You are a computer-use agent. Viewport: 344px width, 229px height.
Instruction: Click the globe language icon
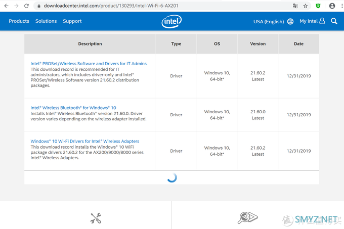coord(290,21)
